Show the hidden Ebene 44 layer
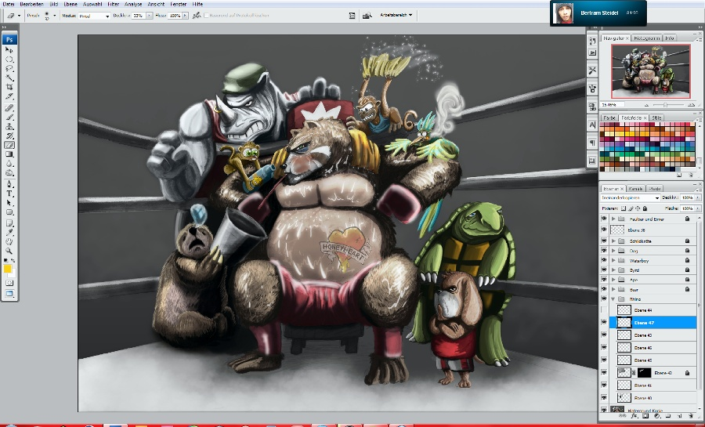 point(604,310)
